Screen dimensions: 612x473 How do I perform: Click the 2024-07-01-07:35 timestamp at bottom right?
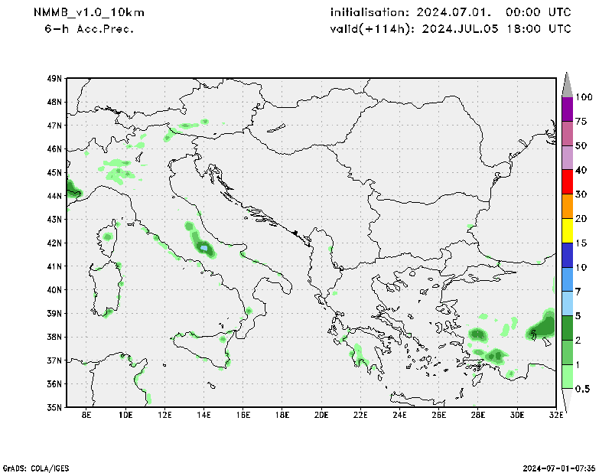[561, 467]
